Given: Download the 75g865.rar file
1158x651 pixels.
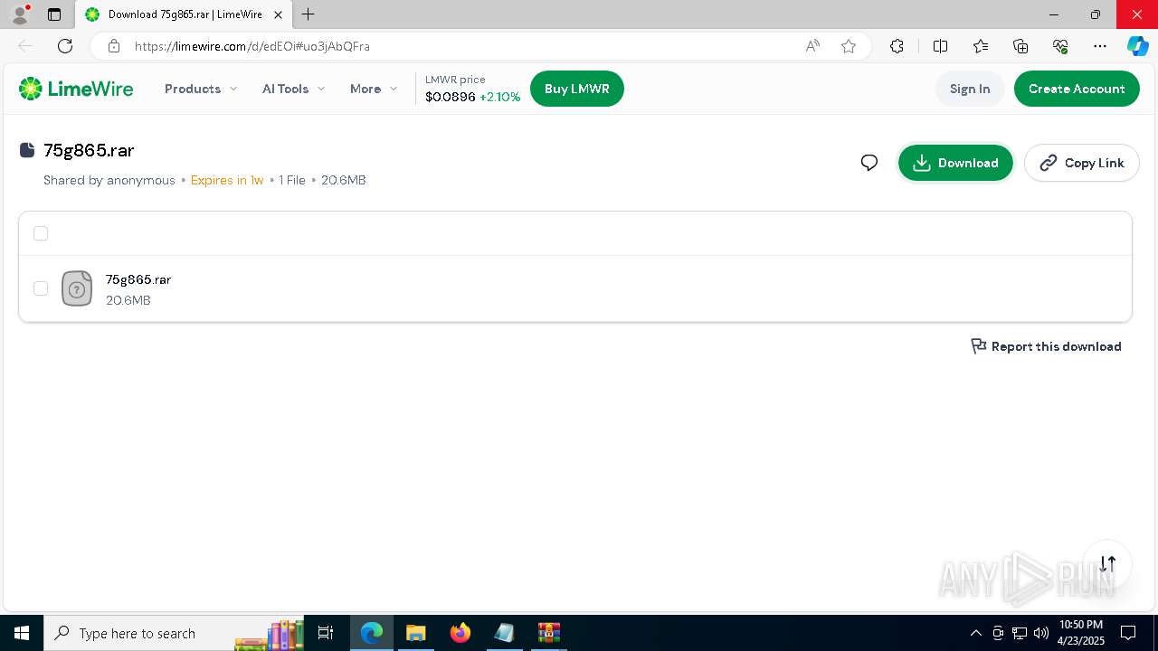Looking at the screenshot, I should point(955,163).
